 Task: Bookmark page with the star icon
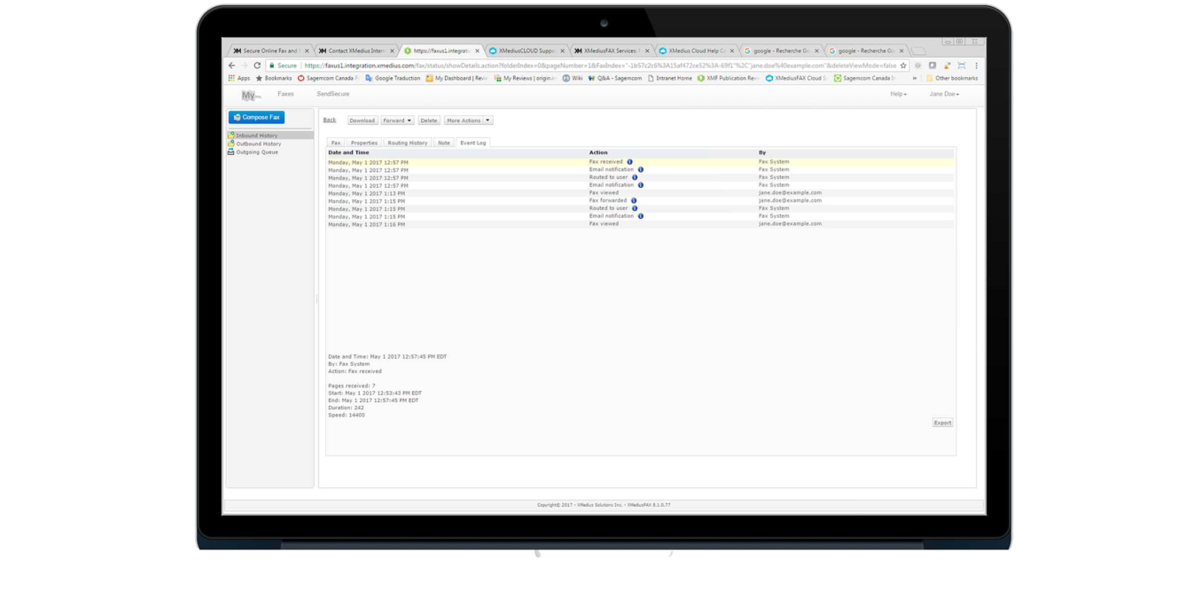click(903, 66)
